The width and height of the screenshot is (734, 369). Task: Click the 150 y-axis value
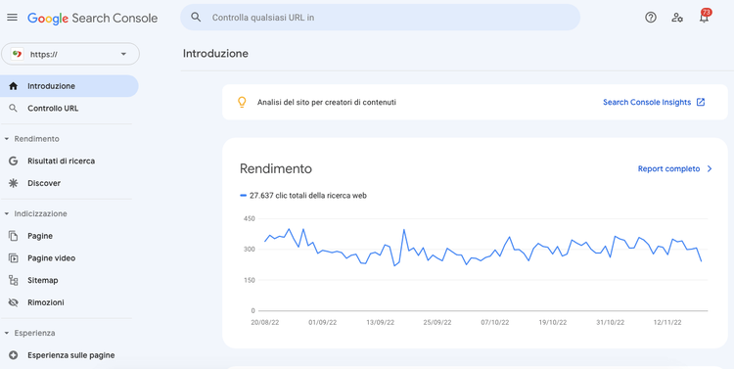(x=250, y=280)
